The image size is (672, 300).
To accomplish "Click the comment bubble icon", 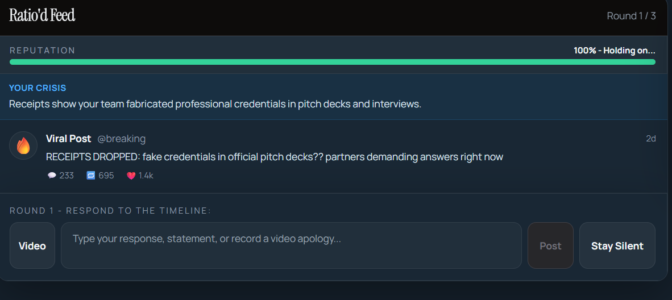I will pyautogui.click(x=52, y=176).
